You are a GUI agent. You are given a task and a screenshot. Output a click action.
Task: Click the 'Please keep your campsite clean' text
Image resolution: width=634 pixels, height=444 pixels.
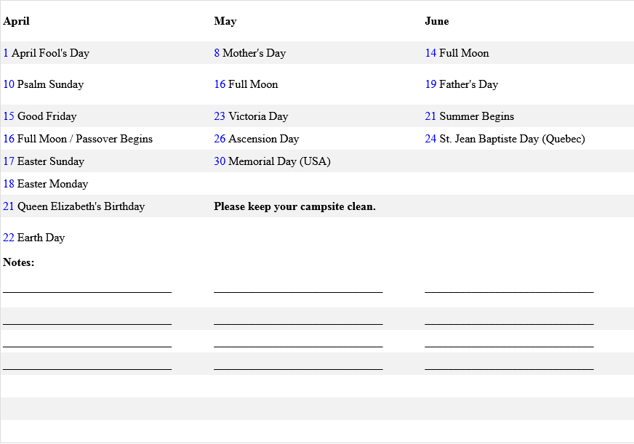click(294, 206)
